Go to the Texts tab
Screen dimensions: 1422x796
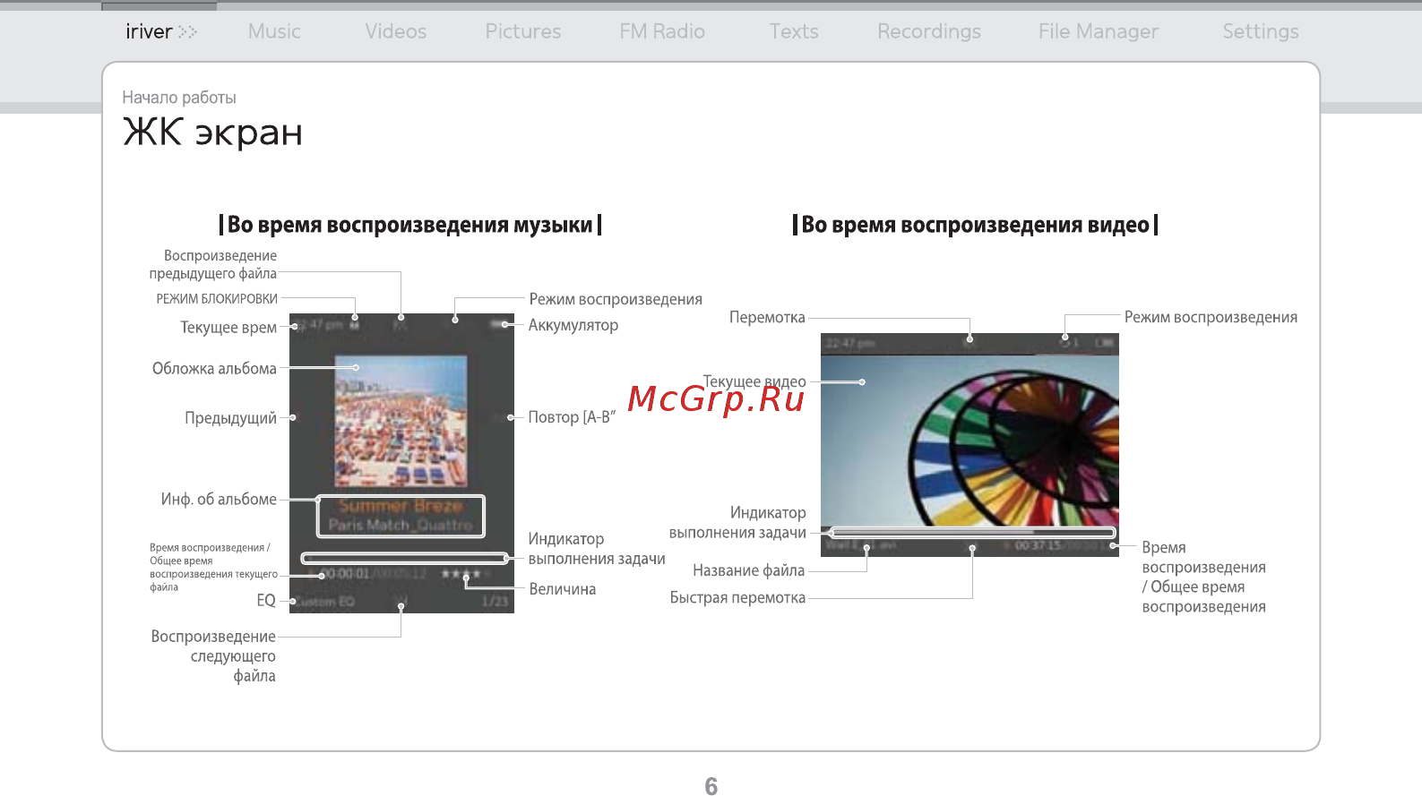[x=794, y=31]
